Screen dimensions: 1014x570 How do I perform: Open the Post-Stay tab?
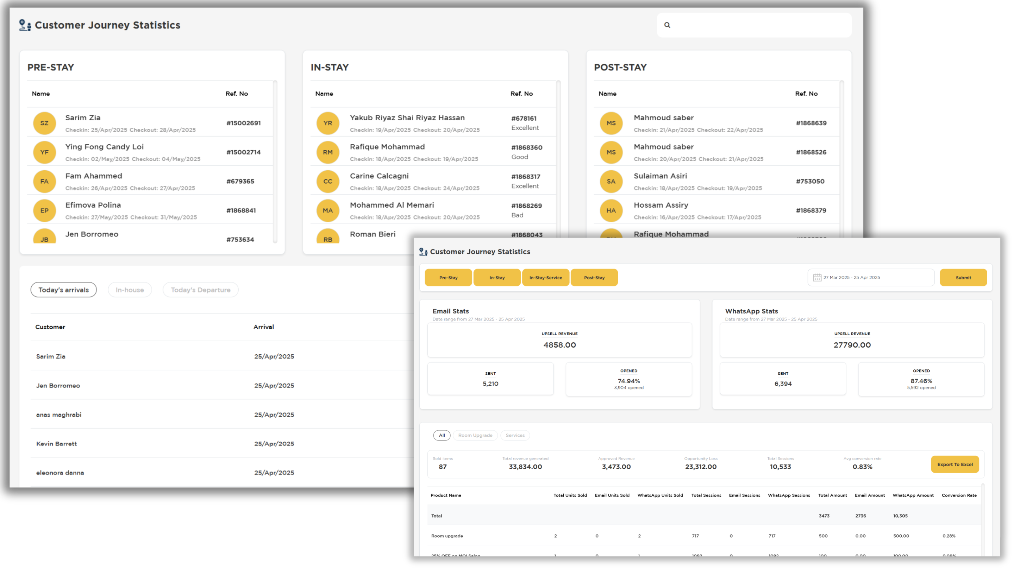click(594, 277)
